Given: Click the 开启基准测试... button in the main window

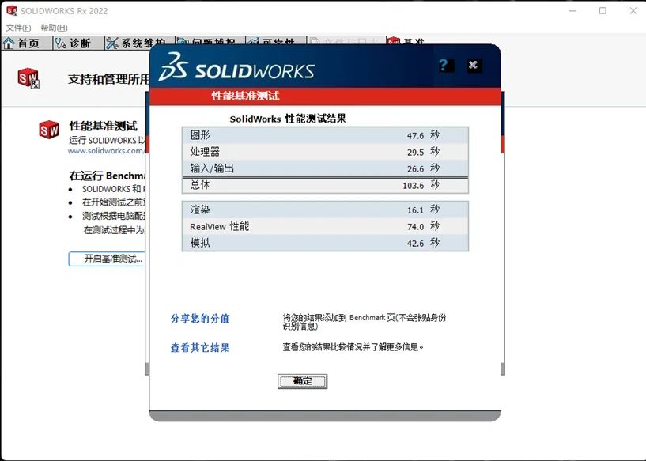Looking at the screenshot, I should coord(108,259).
